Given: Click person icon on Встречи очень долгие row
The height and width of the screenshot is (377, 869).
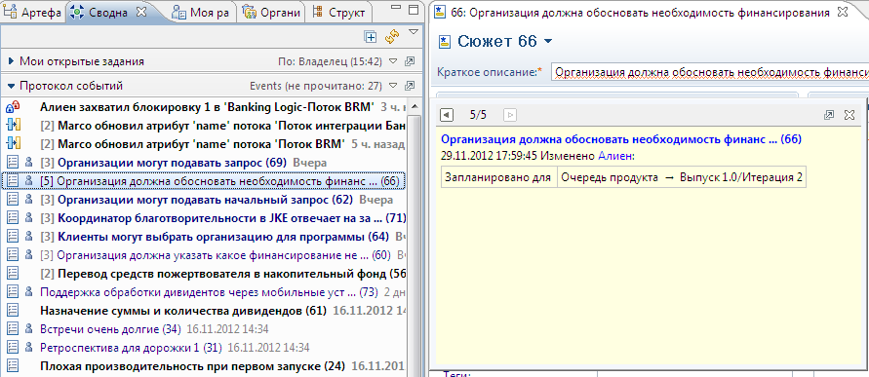Looking at the screenshot, I should 29,329.
